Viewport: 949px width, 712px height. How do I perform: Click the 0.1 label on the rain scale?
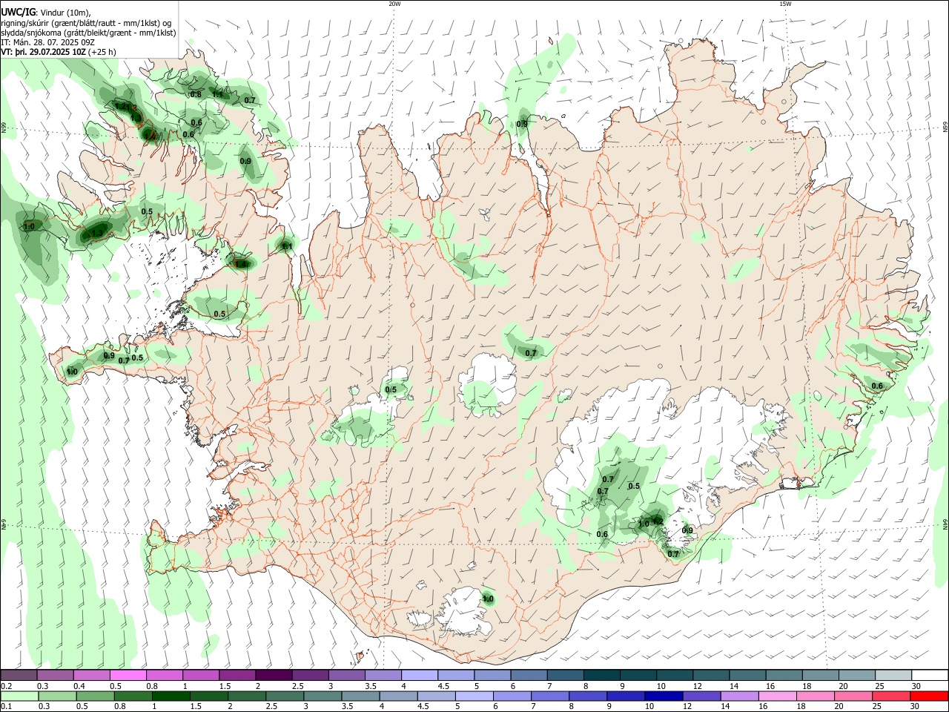[7, 707]
